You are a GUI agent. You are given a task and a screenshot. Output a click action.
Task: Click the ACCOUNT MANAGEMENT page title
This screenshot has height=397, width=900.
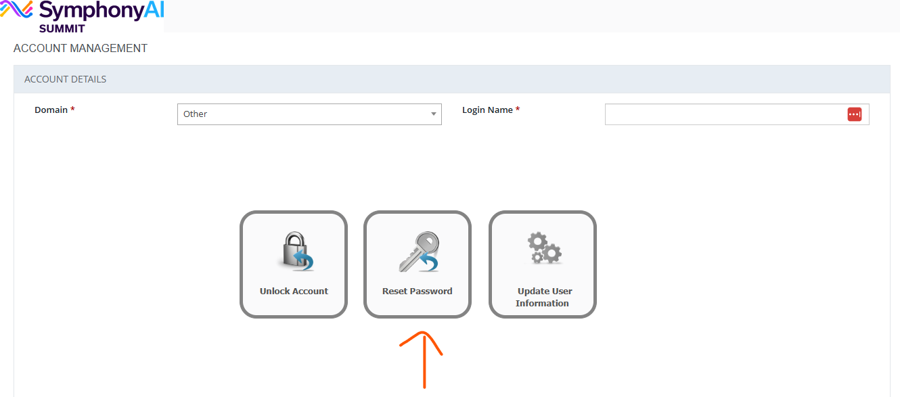[81, 49]
